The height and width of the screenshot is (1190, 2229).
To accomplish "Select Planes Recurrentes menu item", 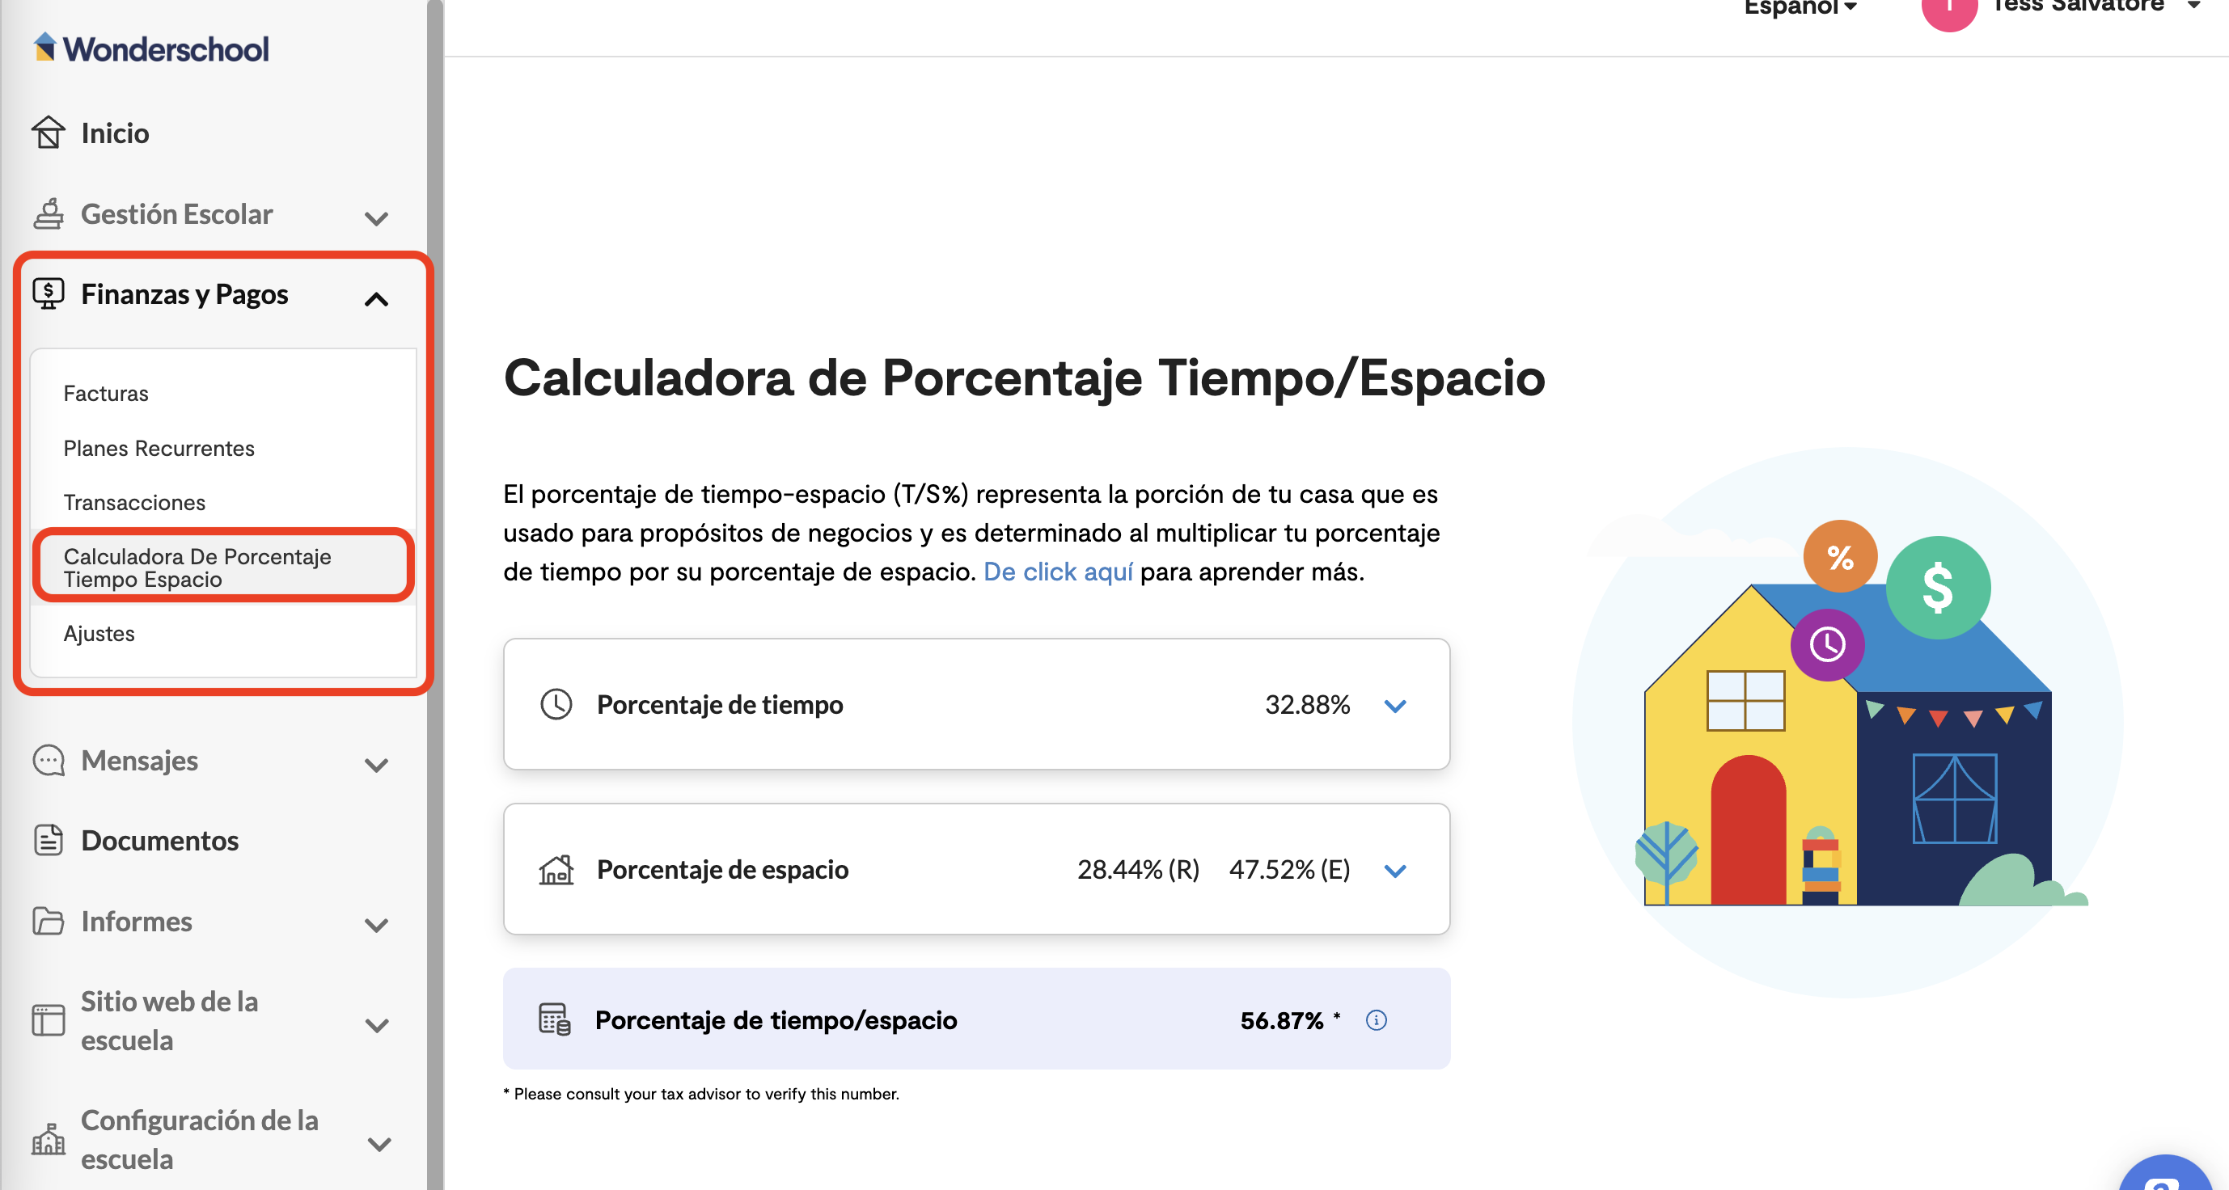I will click(159, 448).
